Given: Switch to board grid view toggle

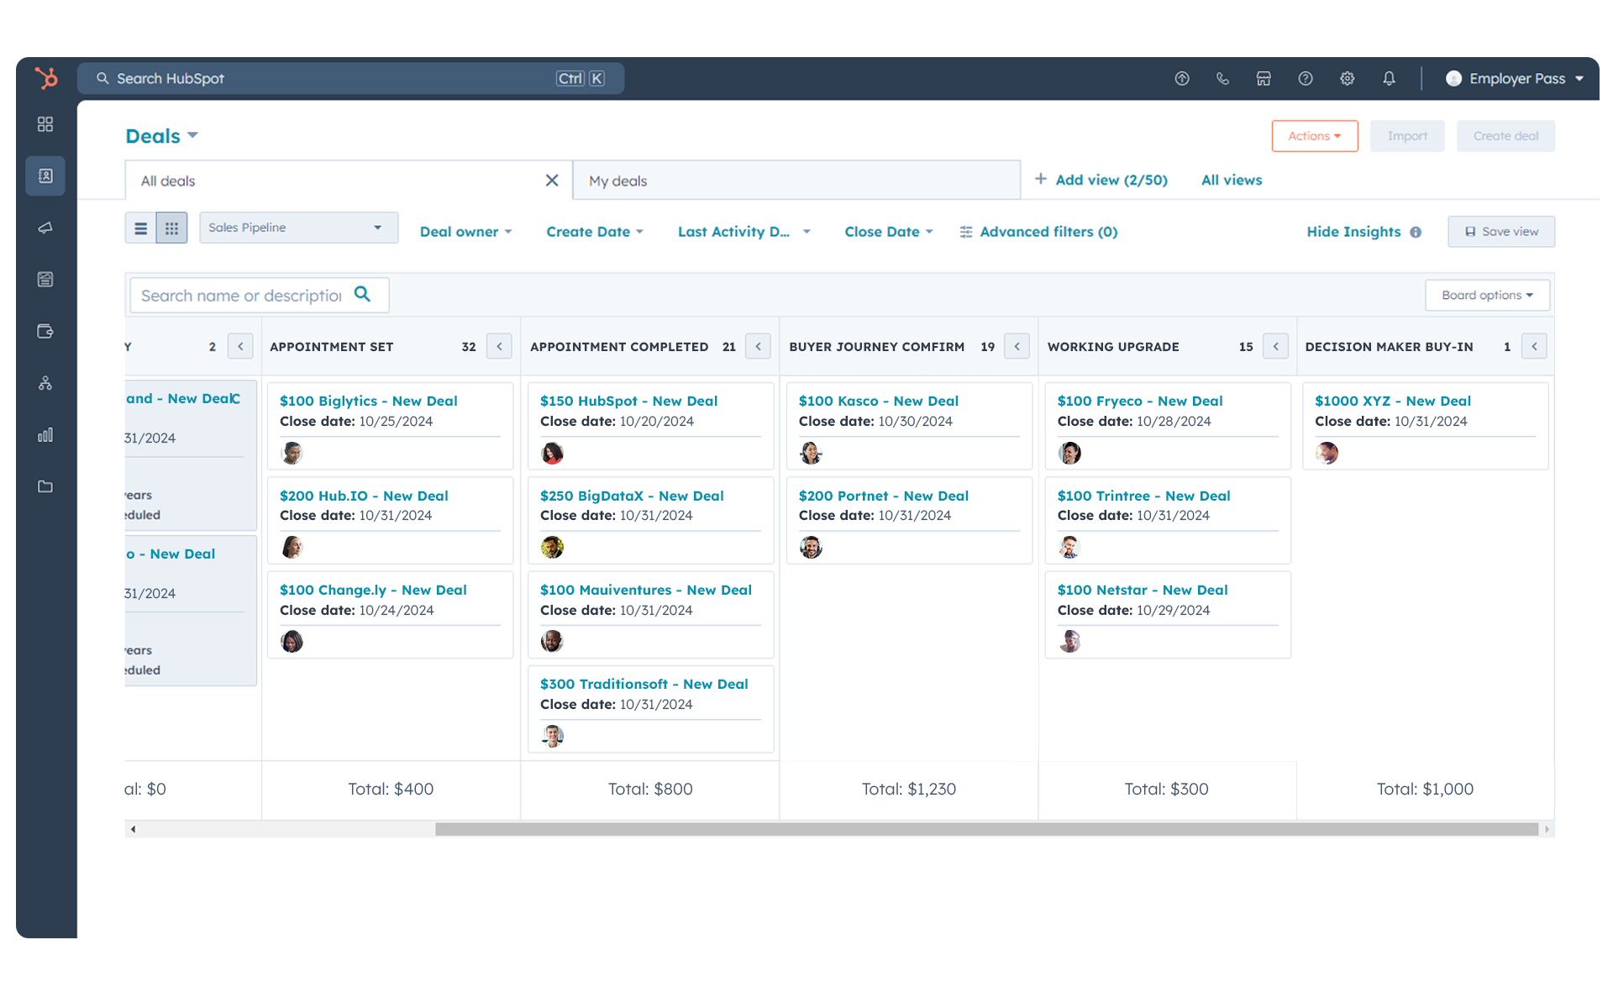Looking at the screenshot, I should click(x=171, y=228).
